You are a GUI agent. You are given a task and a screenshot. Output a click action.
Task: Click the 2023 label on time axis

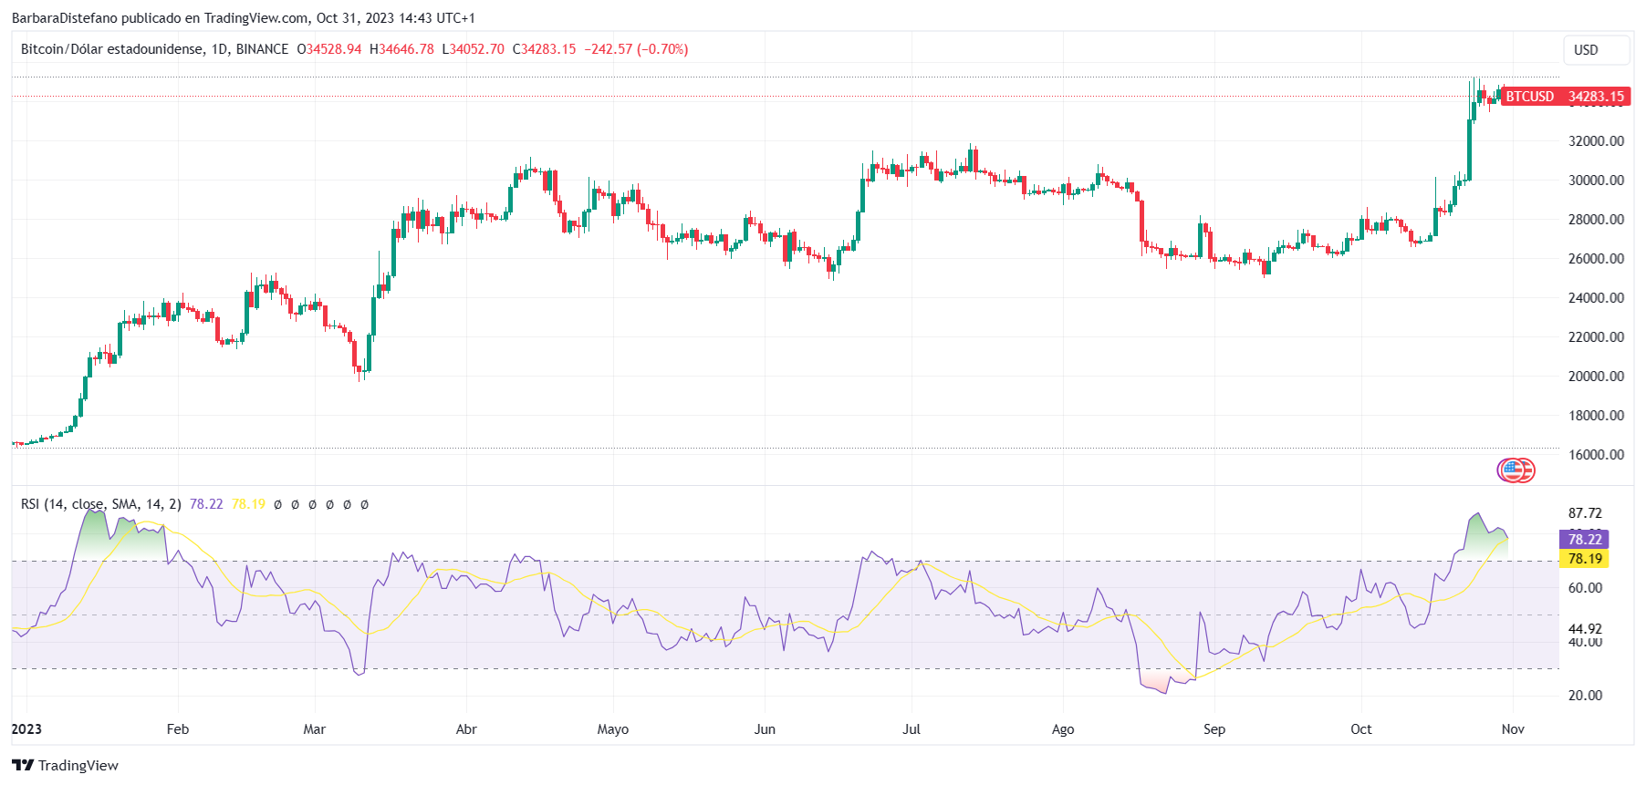[x=26, y=729]
